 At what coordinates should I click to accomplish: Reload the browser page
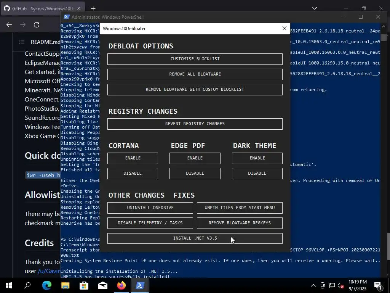(x=37, y=25)
